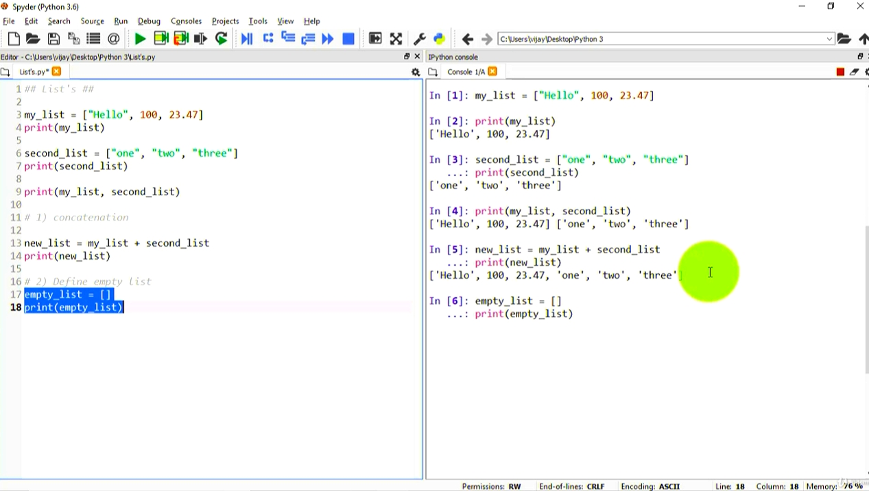The image size is (869, 491).
Task: Open the Tools menu
Action: point(258,21)
